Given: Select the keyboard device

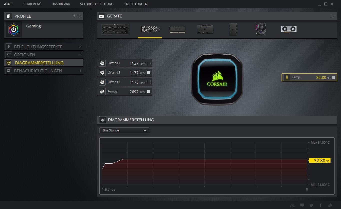Looking at the screenshot, I should click(115, 29).
